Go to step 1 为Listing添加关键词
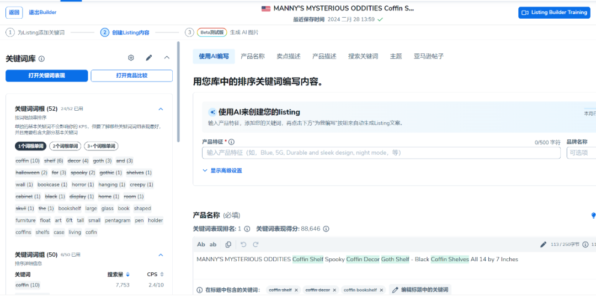The height and width of the screenshot is (297, 596). coord(35,33)
